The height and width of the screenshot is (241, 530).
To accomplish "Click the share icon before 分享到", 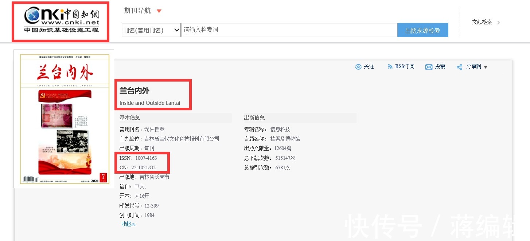I will pos(459,67).
